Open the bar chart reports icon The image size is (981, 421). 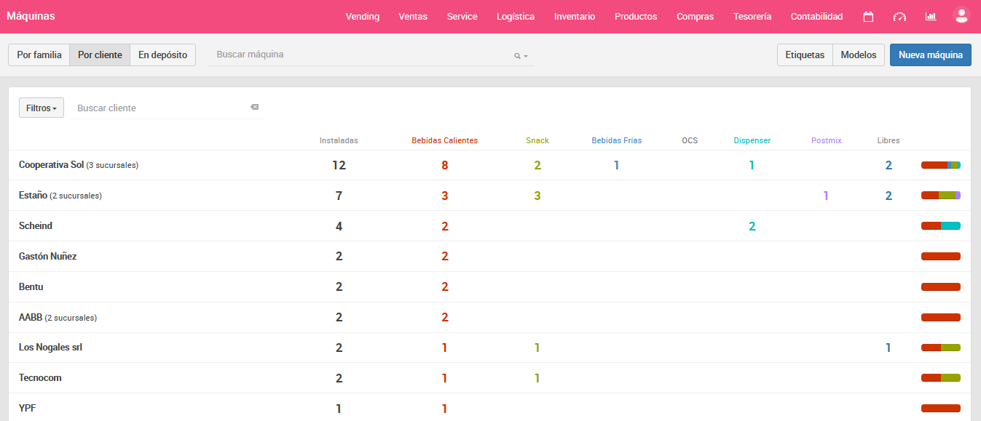[x=931, y=17]
